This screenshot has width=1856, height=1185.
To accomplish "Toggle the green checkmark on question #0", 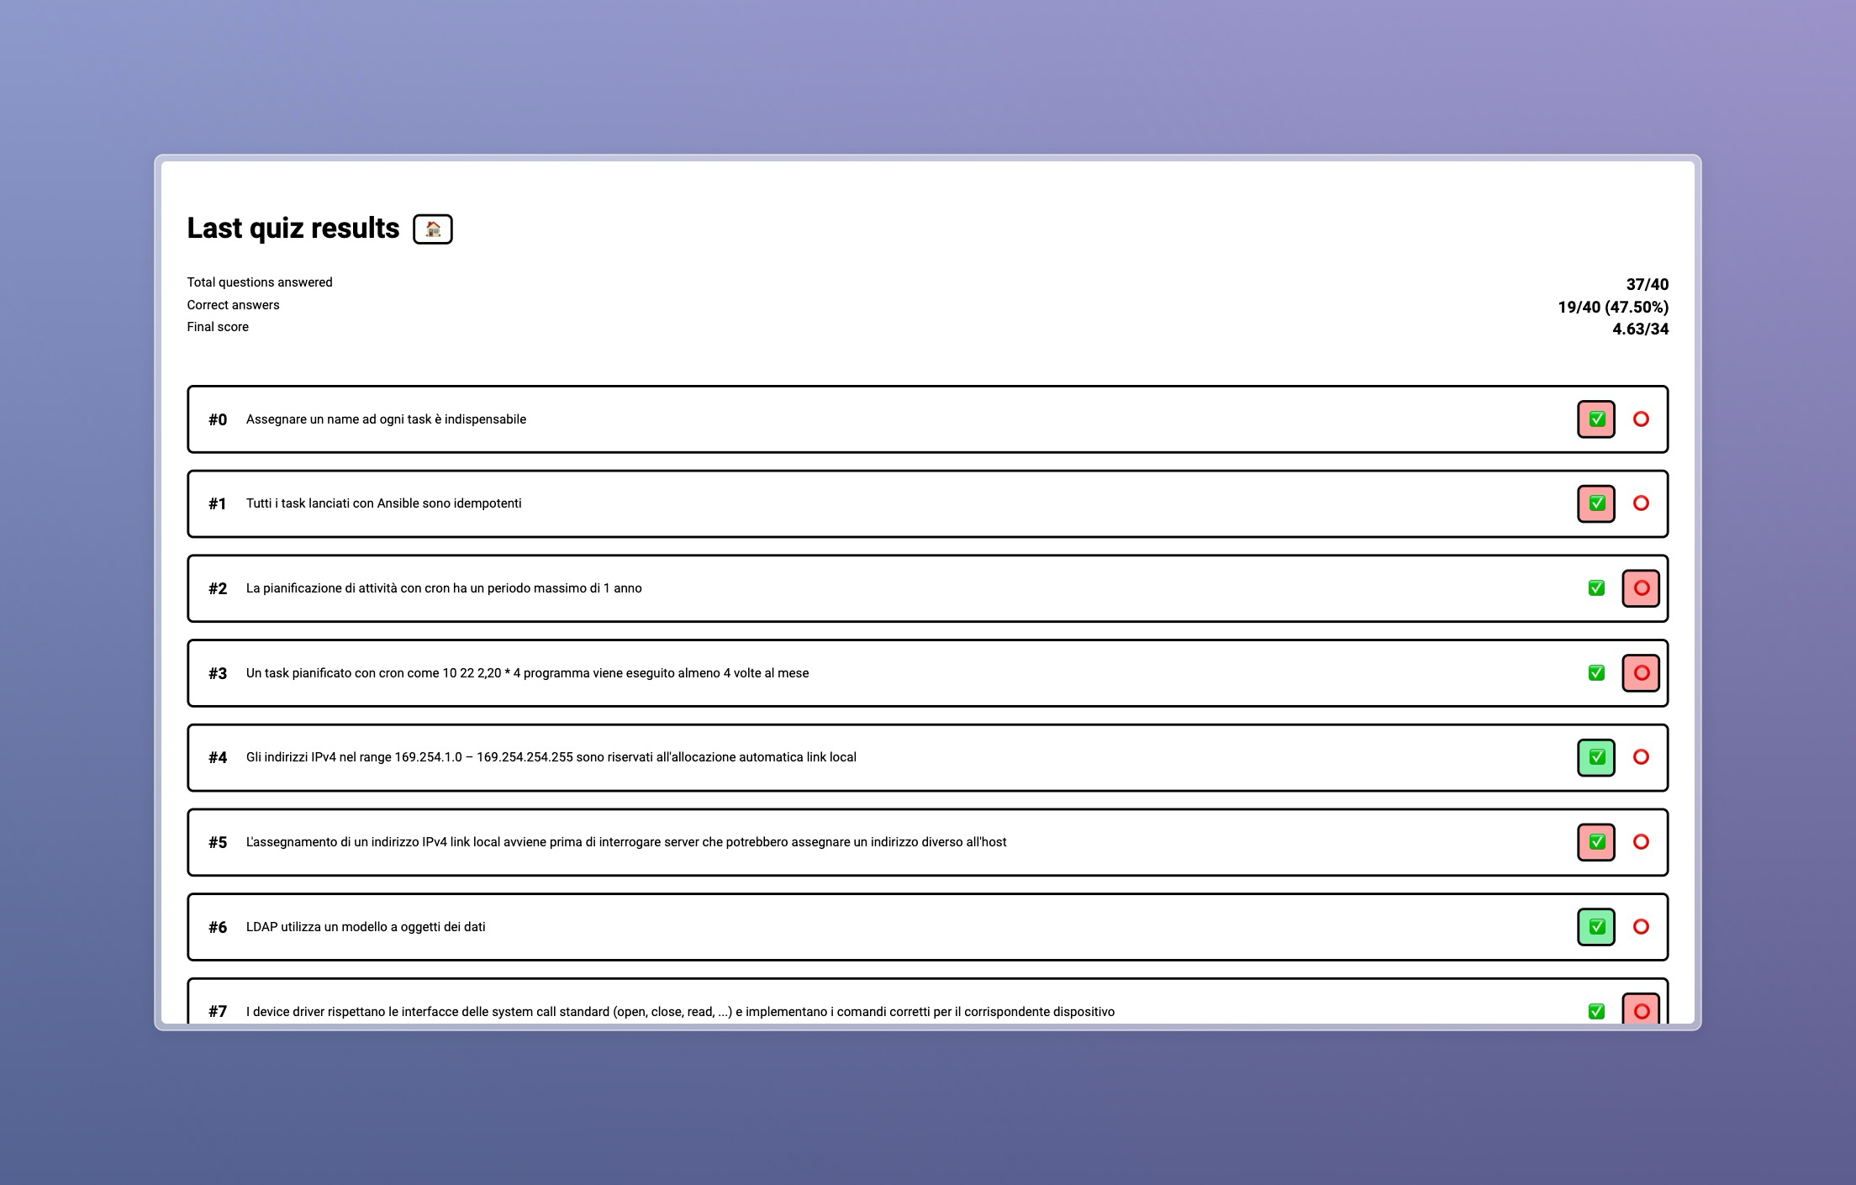I will pyautogui.click(x=1594, y=419).
